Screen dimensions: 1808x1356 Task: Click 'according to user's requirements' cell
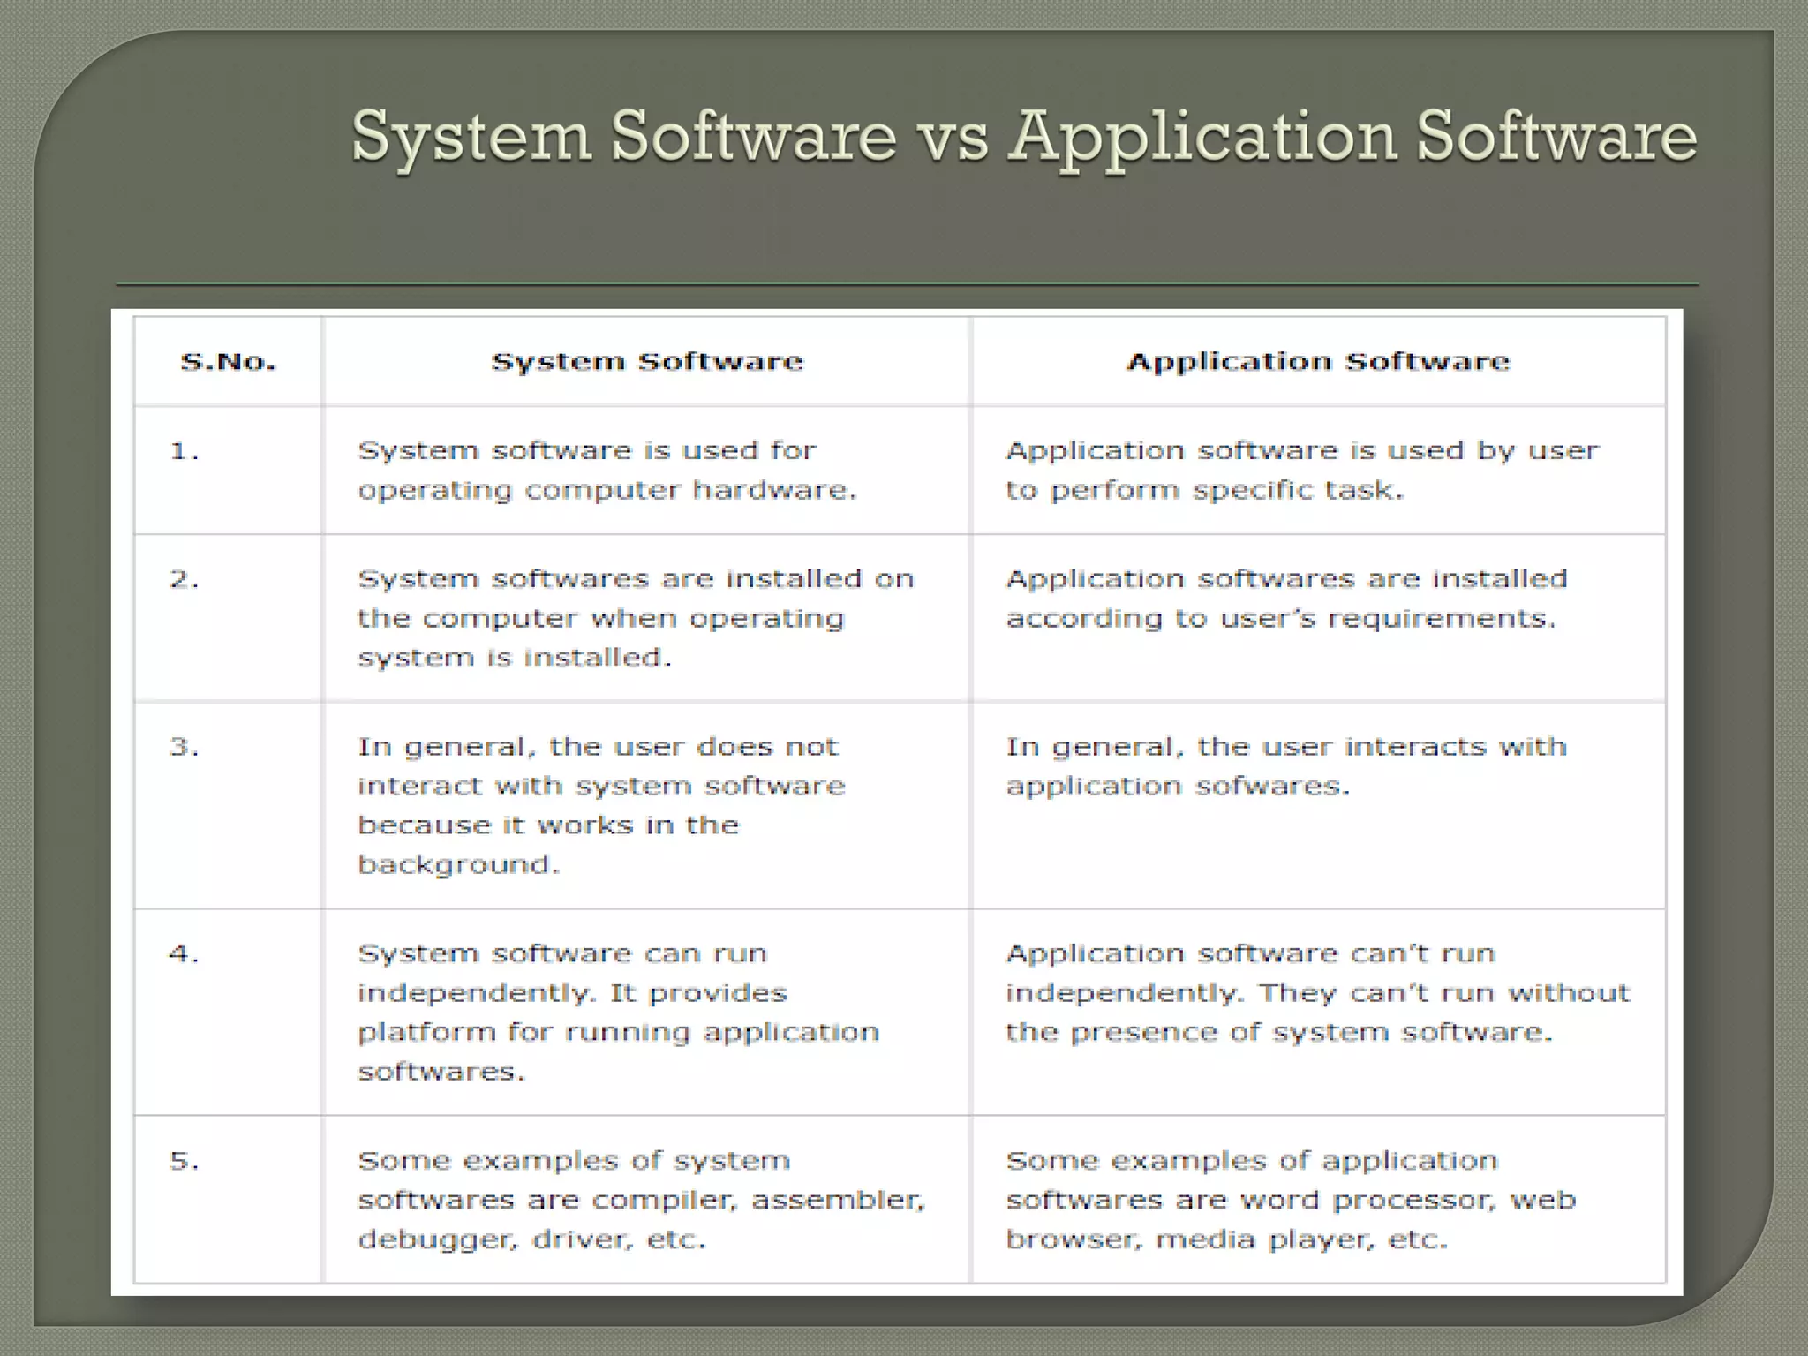(x=1280, y=618)
